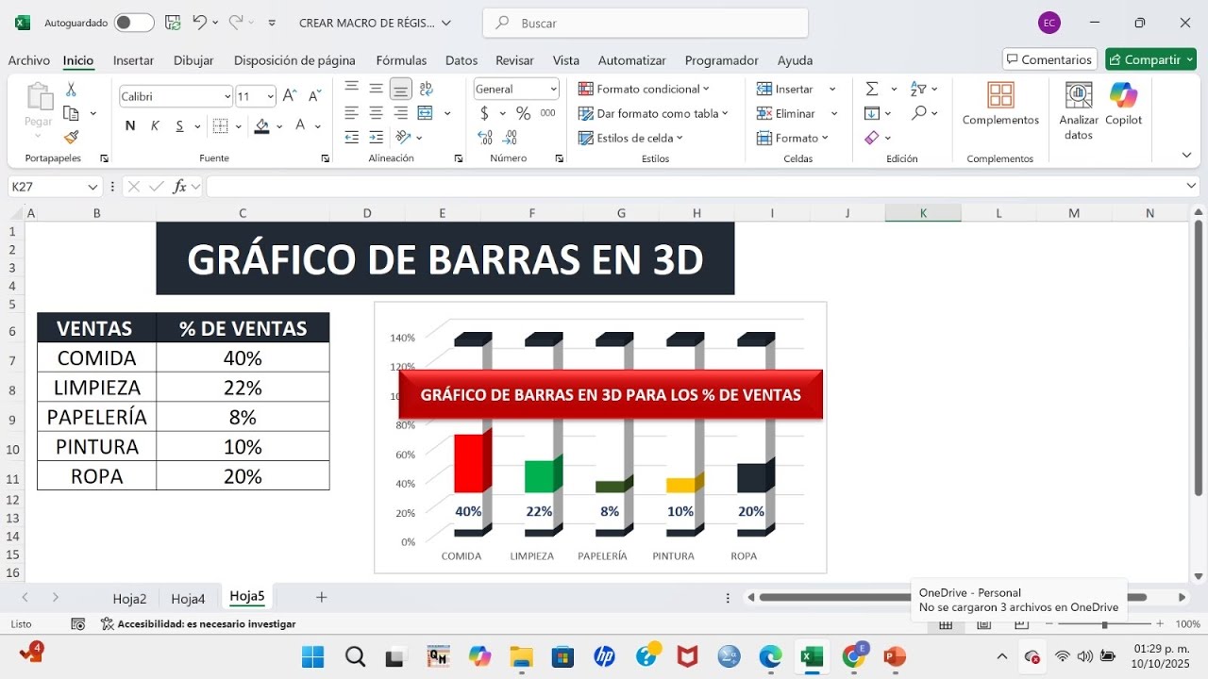Apply the font color A
This screenshot has width=1208, height=679.
point(300,125)
